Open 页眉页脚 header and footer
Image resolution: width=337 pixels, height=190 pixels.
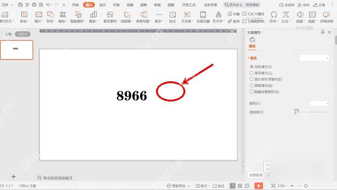[x=203, y=17]
